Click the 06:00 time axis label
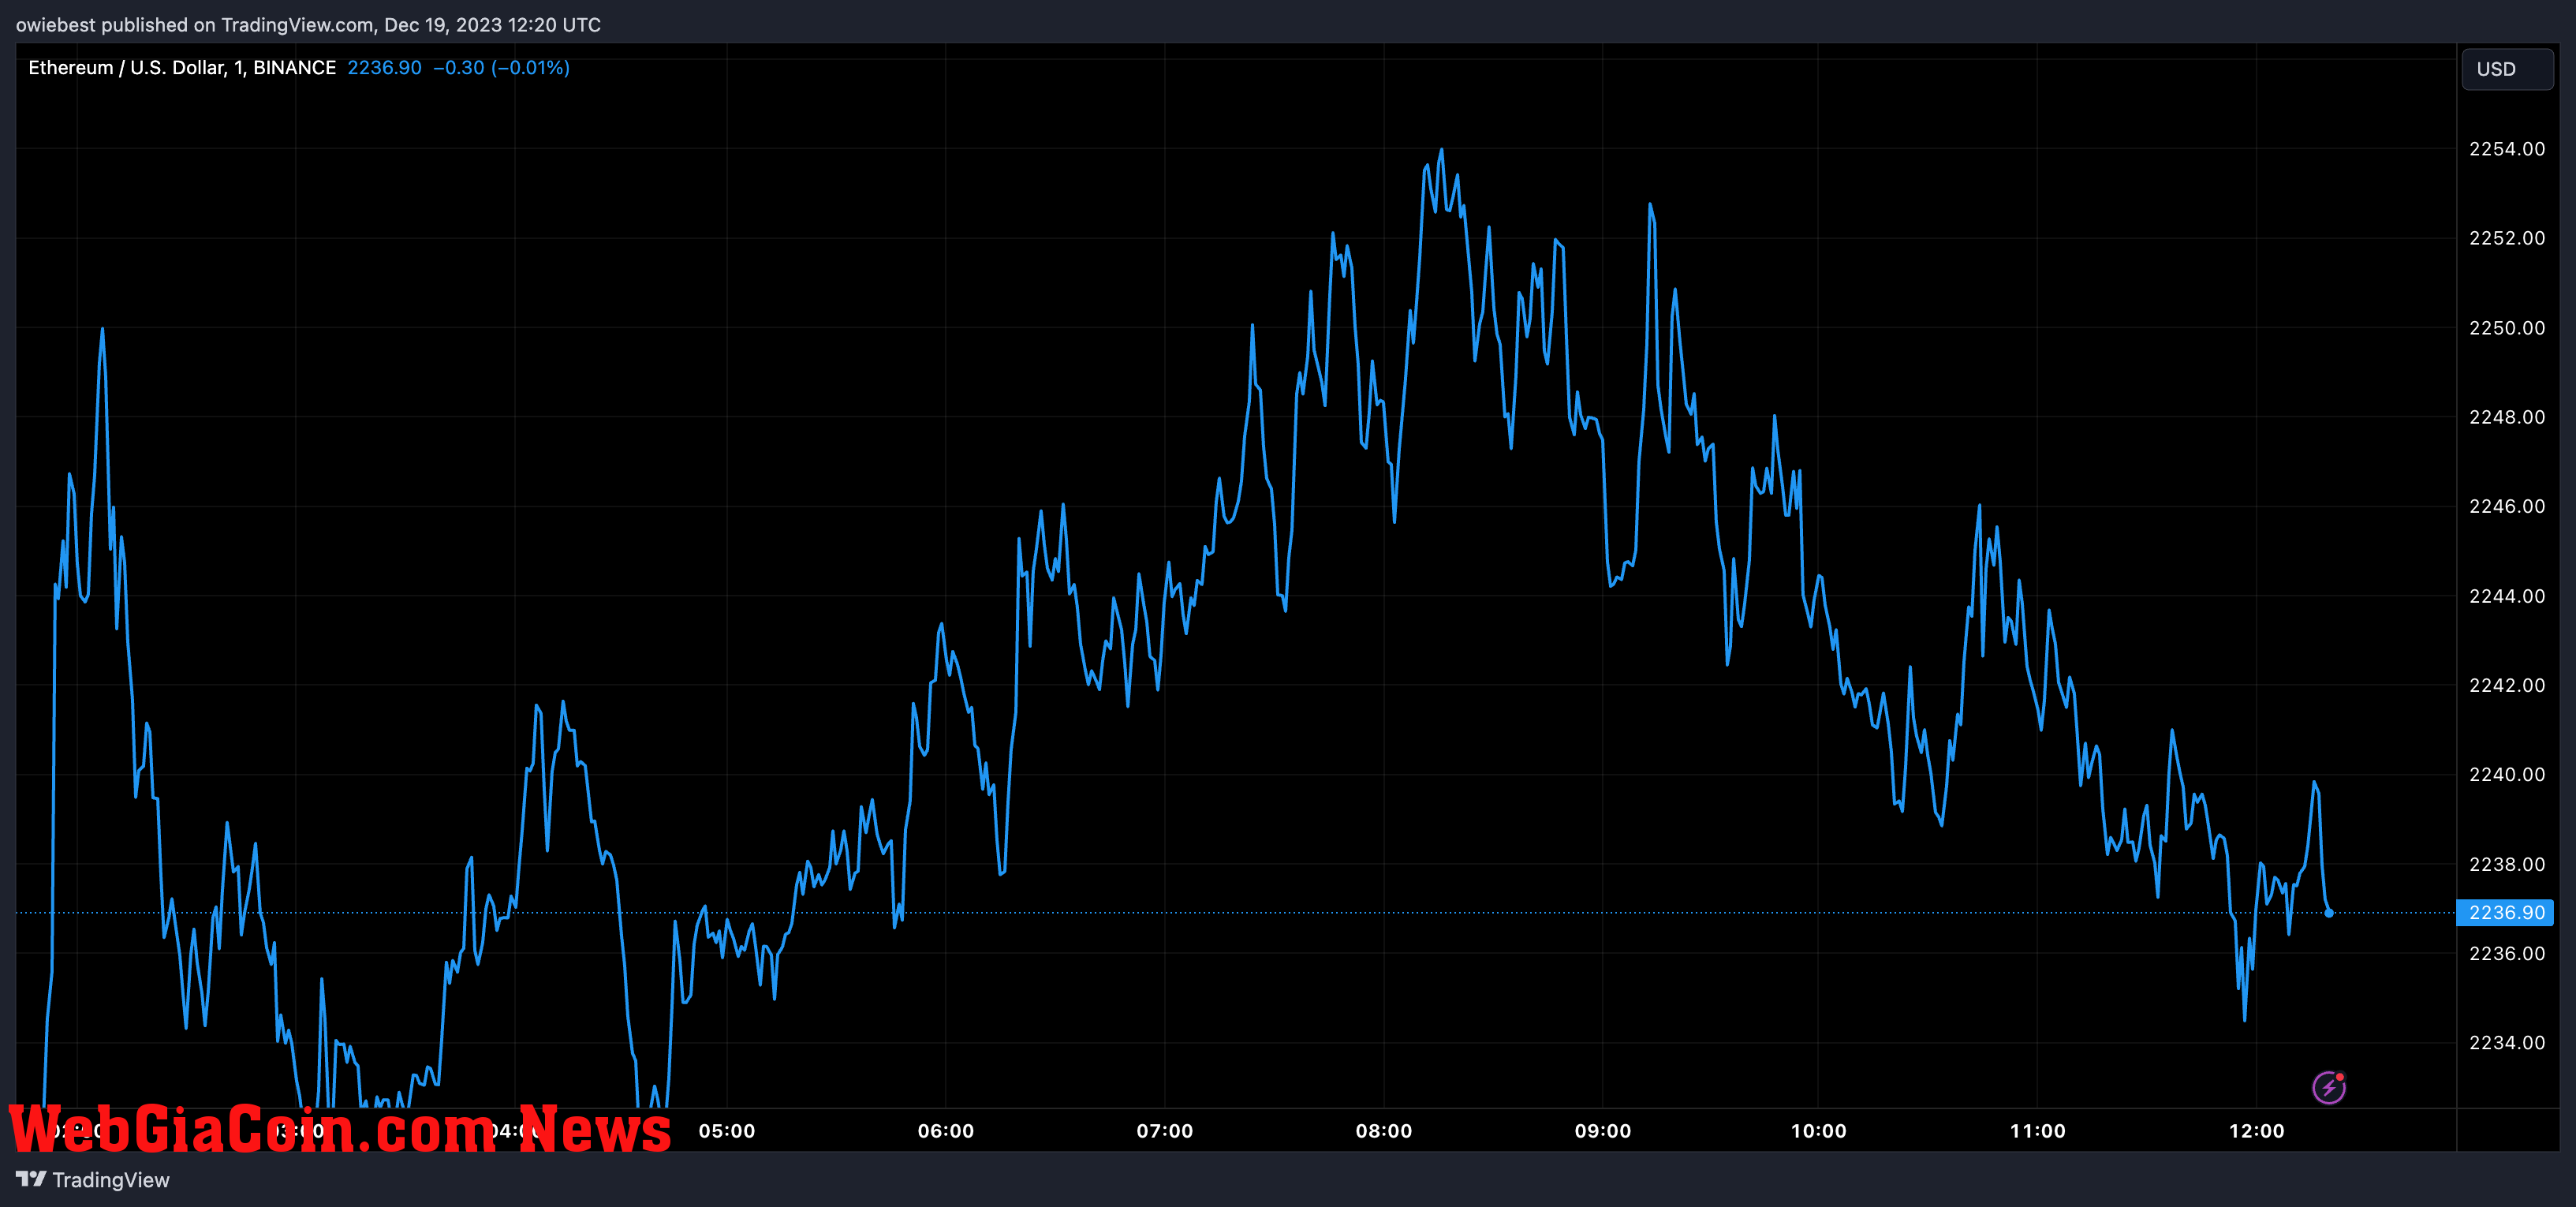Screen dimensions: 2576x1207 pos(946,1131)
